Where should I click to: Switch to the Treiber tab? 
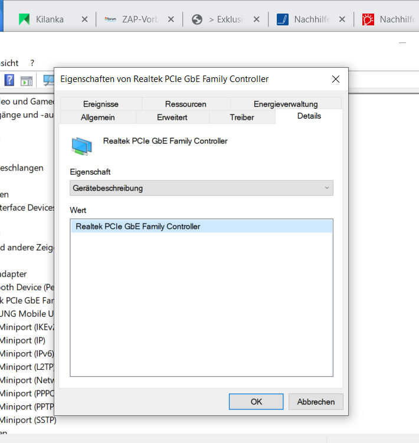pos(242,117)
